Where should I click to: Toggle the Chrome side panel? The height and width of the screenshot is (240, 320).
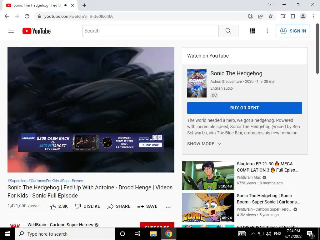pyautogui.click(x=293, y=16)
